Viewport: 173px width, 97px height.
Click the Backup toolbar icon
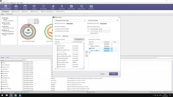click(16, 7)
